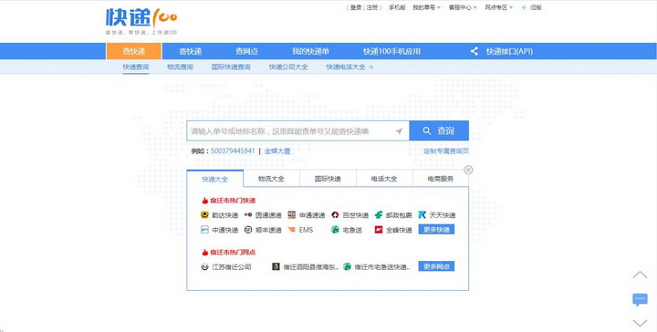
Task: Click the 江苏宿迁公司 outlet icon
Action: pyautogui.click(x=204, y=266)
